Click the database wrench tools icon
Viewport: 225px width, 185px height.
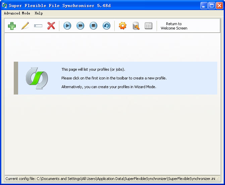pos(136,26)
